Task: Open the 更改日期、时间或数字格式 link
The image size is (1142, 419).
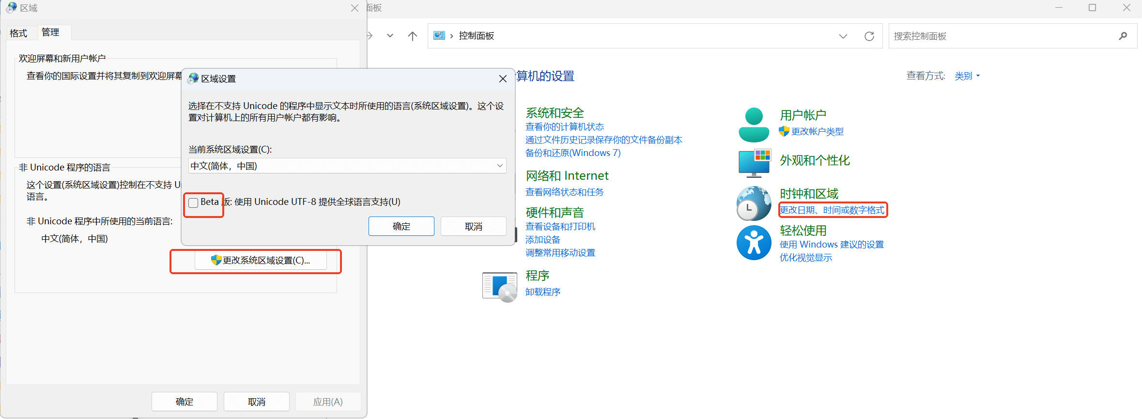Action: coord(832,210)
